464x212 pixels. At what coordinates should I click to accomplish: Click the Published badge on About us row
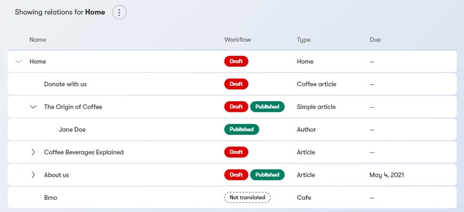click(x=267, y=175)
